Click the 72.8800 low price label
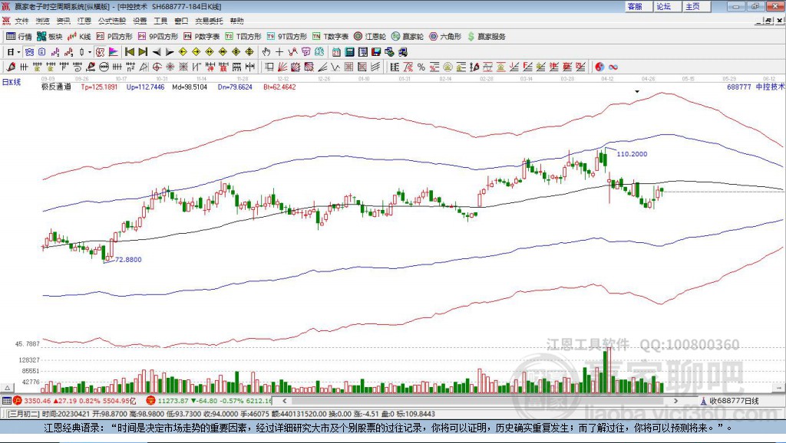This screenshot has width=786, height=443. (128, 259)
